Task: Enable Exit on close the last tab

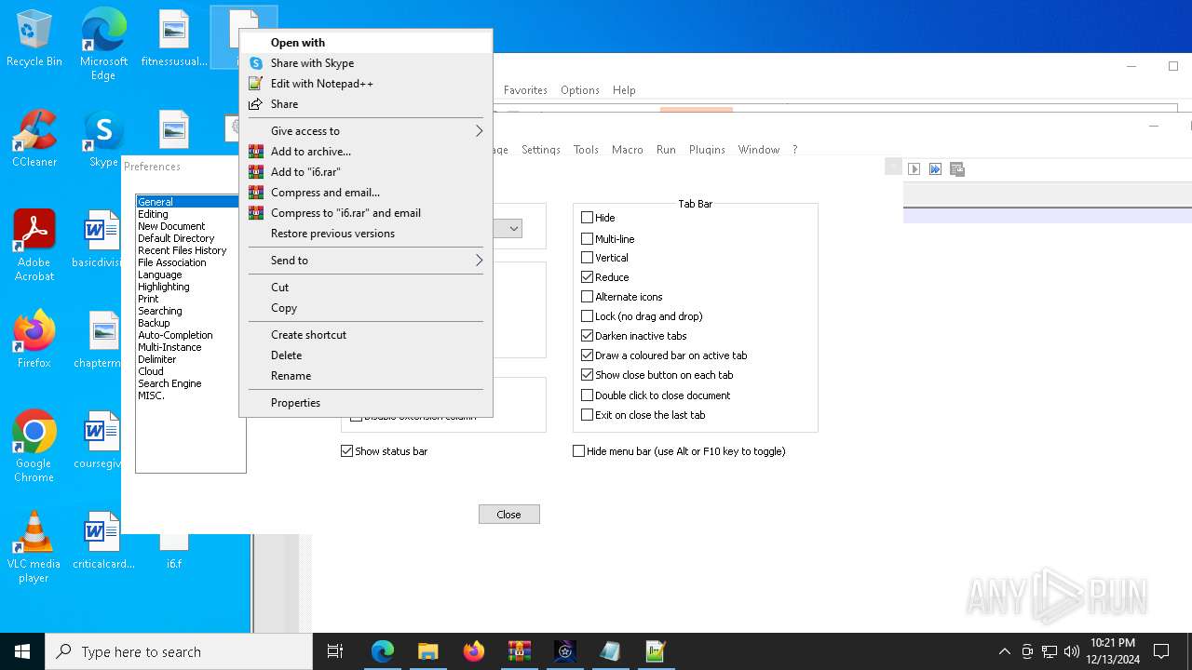Action: point(588,415)
